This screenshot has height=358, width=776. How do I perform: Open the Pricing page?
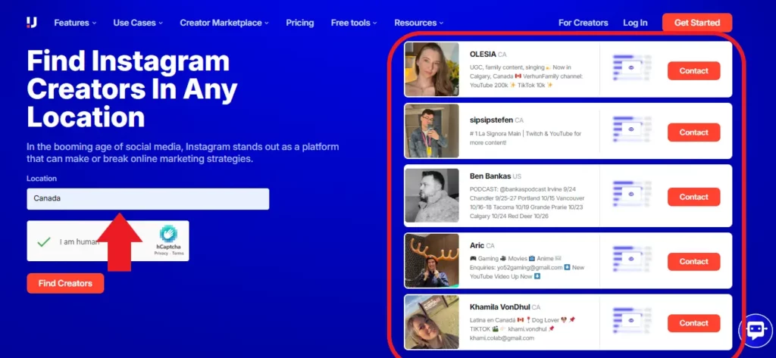pyautogui.click(x=300, y=23)
